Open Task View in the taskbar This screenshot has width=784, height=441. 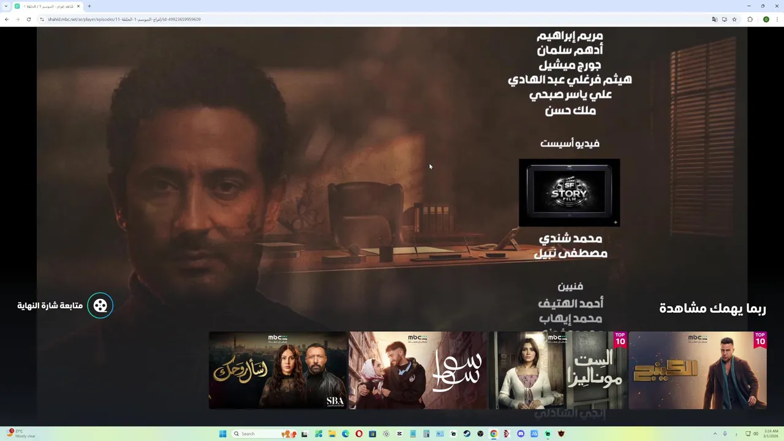pyautogui.click(x=304, y=434)
